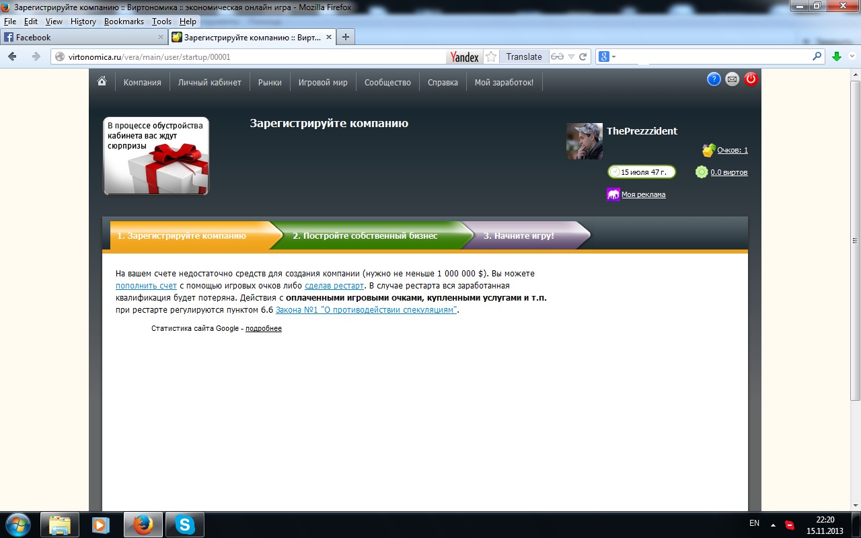The image size is (861, 538).
Task: Click the ThePrezzzident avatar picture
Action: tap(585, 141)
